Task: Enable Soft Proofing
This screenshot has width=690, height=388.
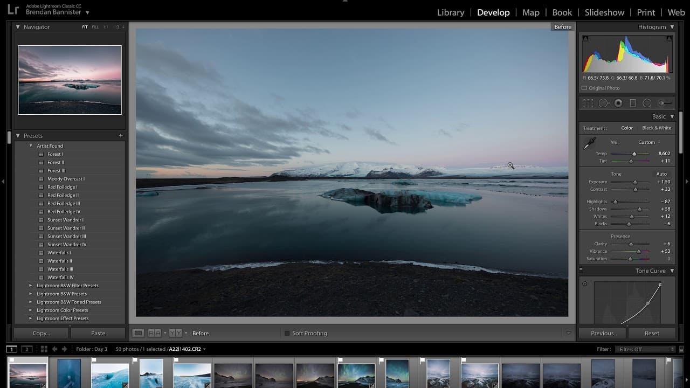Action: 286,333
